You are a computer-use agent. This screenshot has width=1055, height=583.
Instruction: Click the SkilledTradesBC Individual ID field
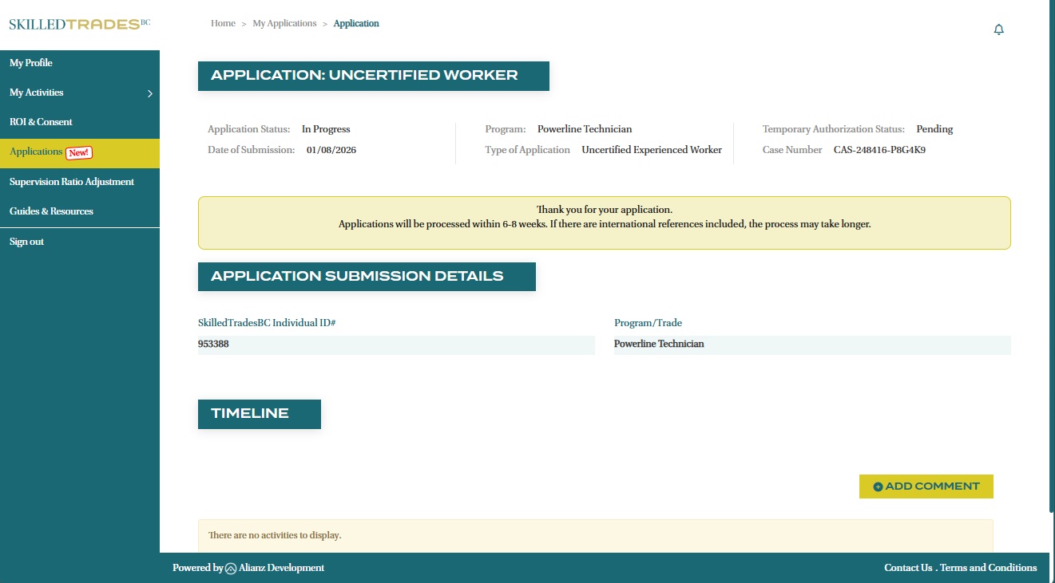click(396, 345)
